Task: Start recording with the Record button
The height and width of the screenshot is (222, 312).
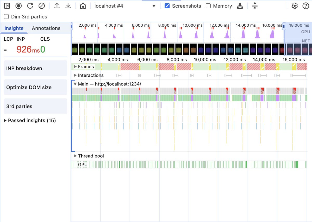Action: 18,6
